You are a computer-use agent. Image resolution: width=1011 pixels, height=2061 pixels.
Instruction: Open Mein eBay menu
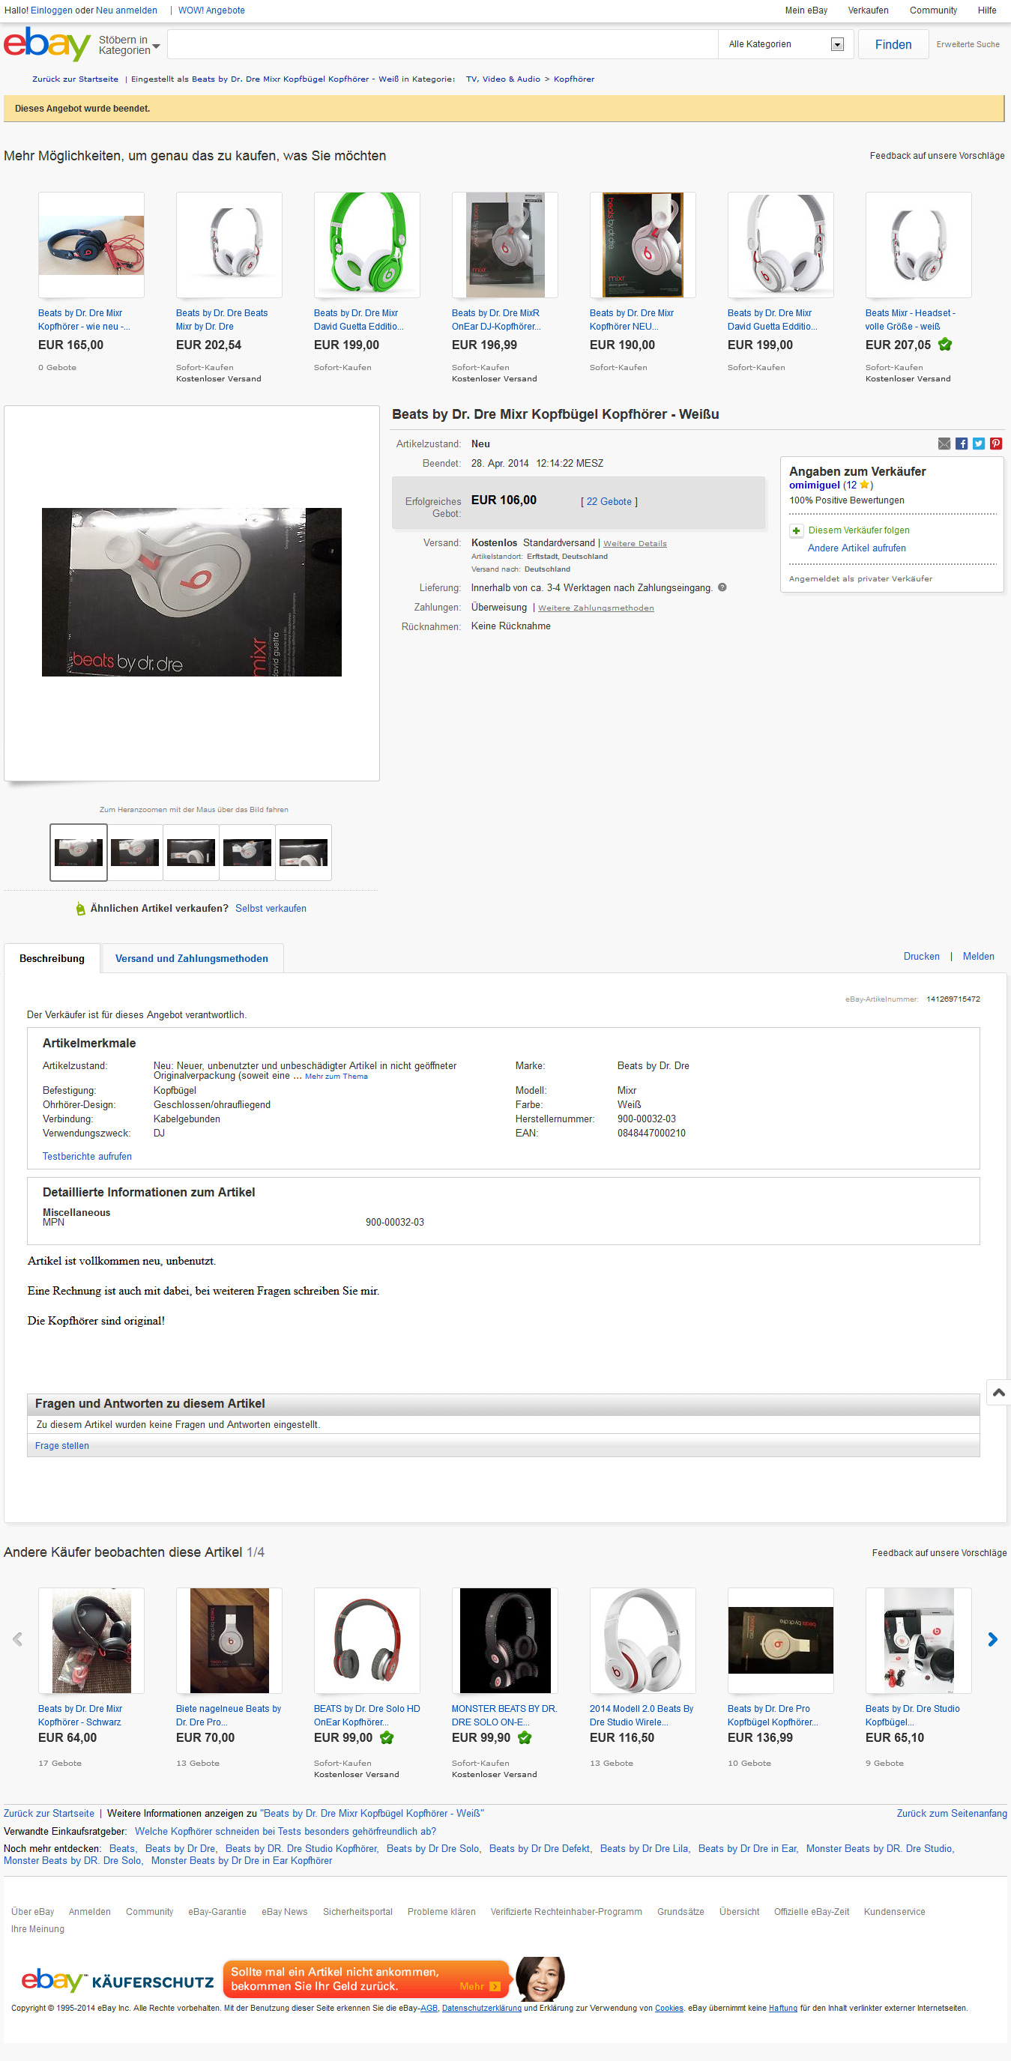coord(806,10)
